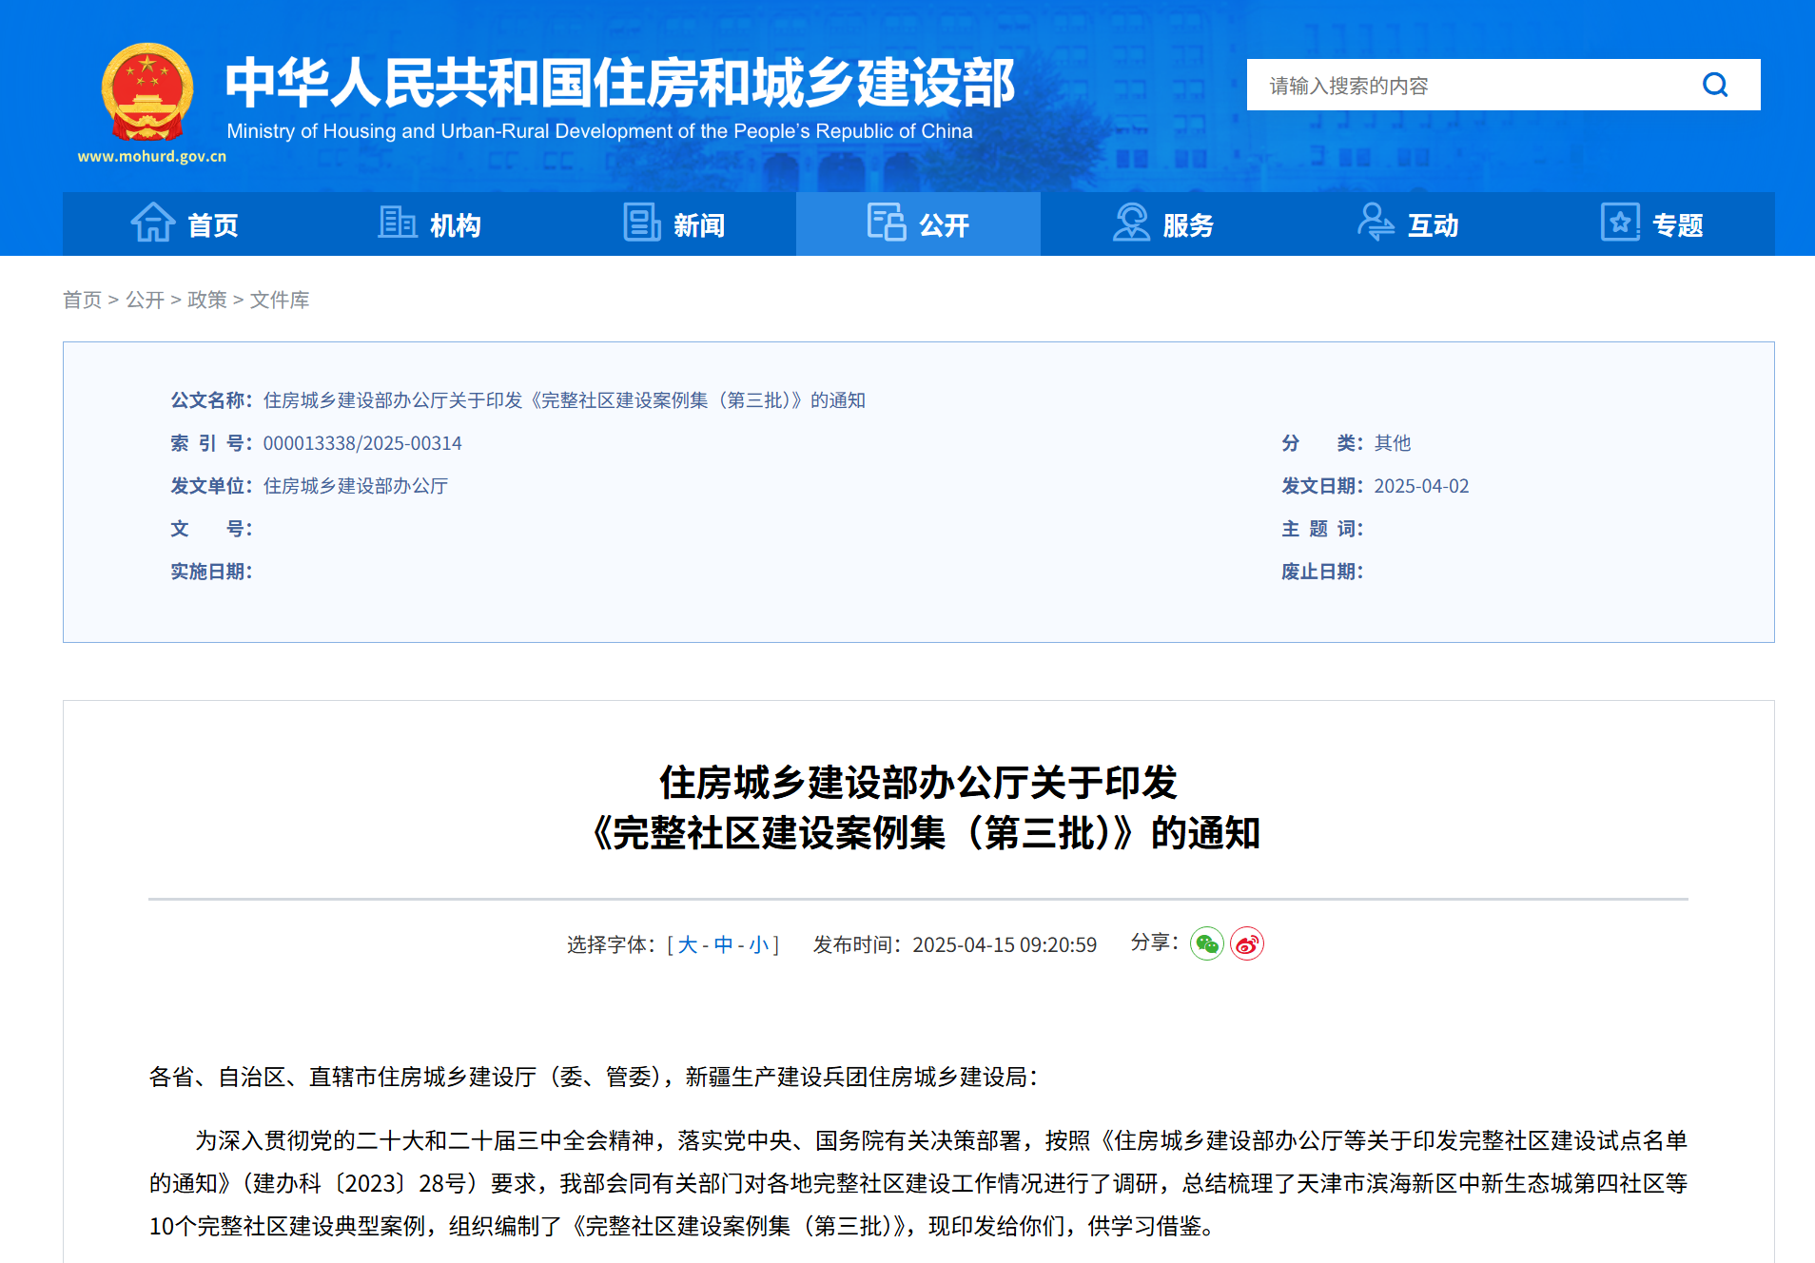1815x1263 pixels.
Task: Click the search magnifier icon
Action: [x=1715, y=85]
